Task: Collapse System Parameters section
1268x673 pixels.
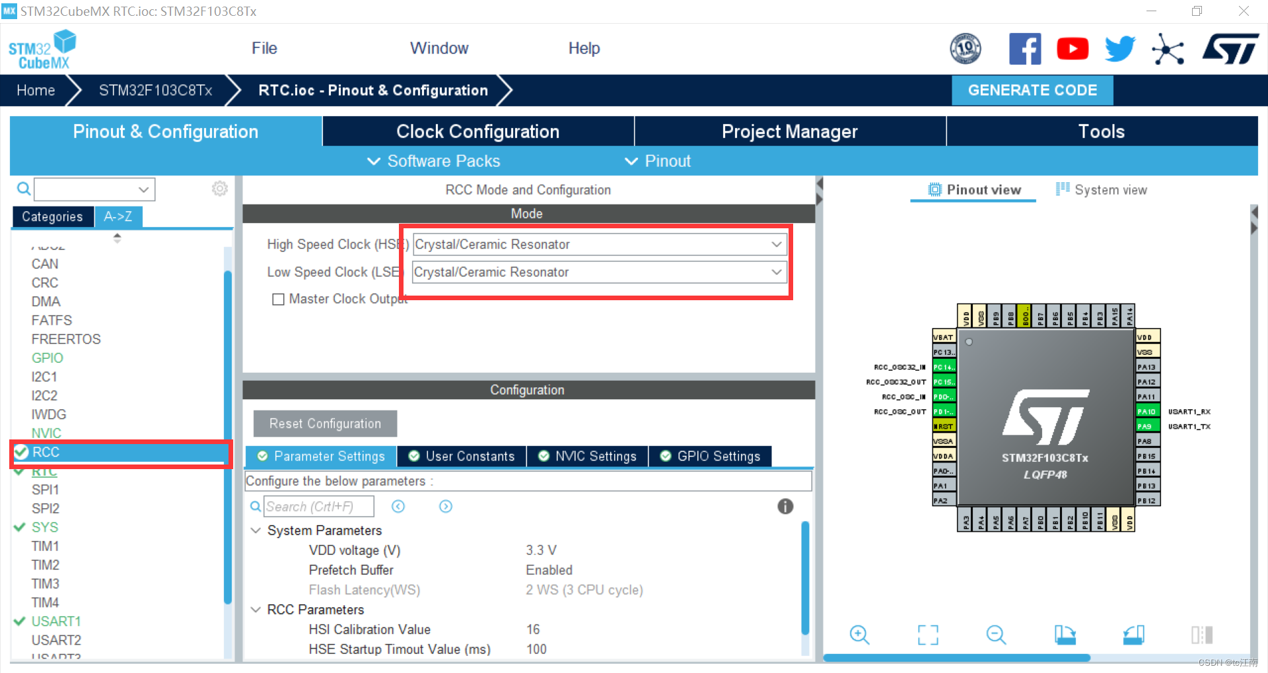Action: tap(256, 530)
